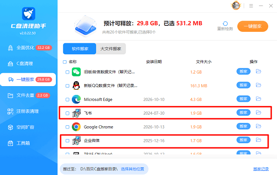This screenshot has height=175, width=277.
Task: Click 搬家 button for 新版QQ数据文件
Action: 243,85
